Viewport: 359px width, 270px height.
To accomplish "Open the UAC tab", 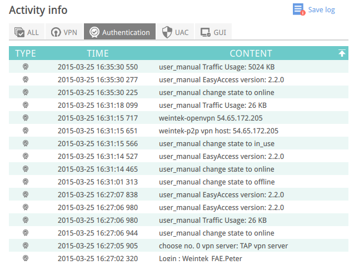I will [175, 32].
